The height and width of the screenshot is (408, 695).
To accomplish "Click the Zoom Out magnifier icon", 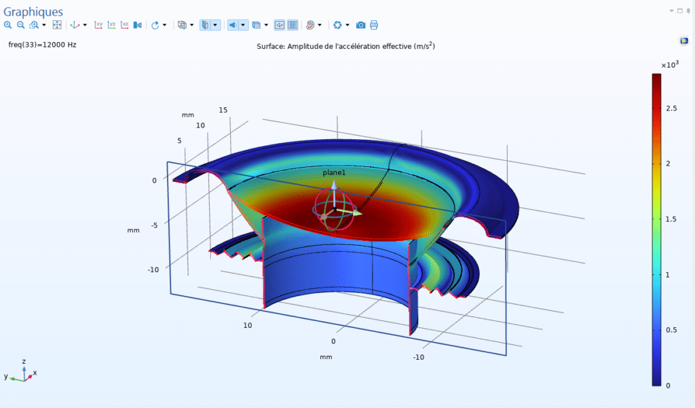I will click(20, 25).
